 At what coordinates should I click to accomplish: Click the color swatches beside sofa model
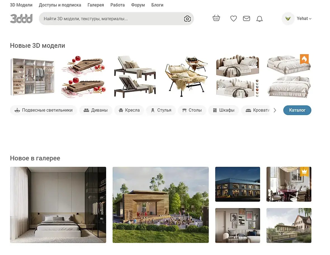[x=257, y=88]
